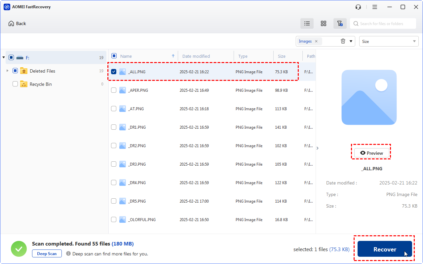Click the 113 KB size cell

click(x=281, y=109)
